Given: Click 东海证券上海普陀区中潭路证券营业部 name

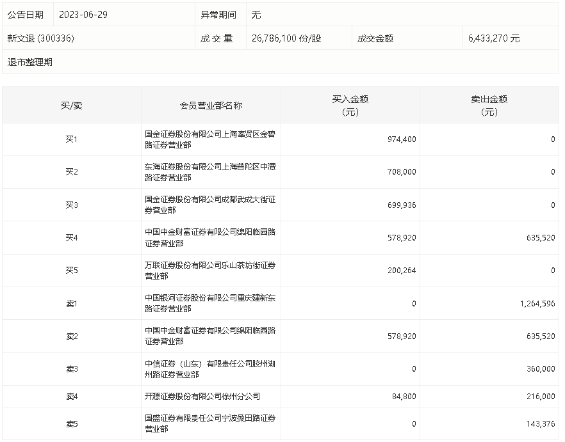Looking at the screenshot, I should point(210,172).
